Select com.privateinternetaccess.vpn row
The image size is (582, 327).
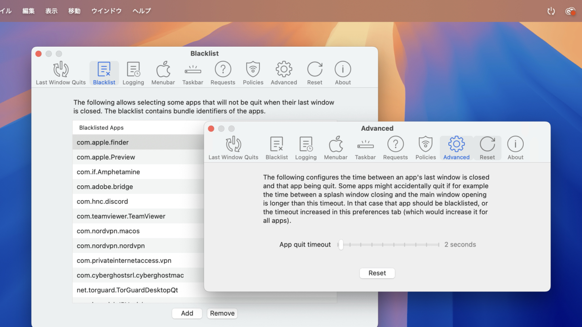point(138,261)
